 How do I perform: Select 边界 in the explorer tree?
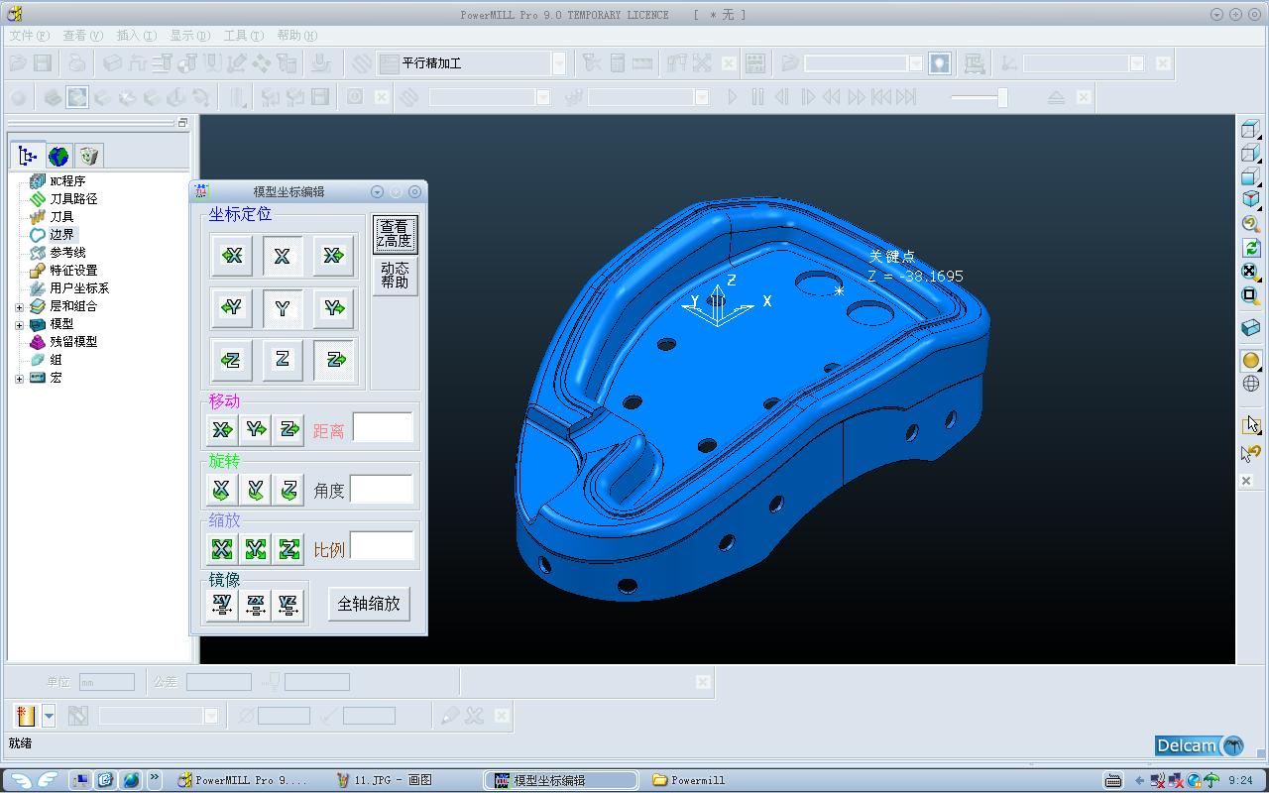point(61,235)
